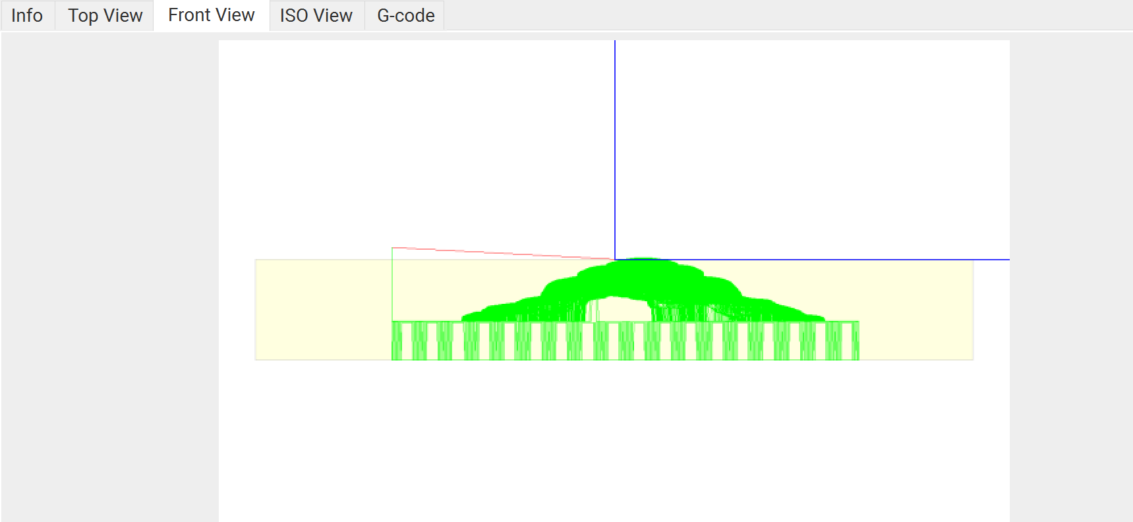Click the yellow stock area right of toolpath
The height and width of the screenshot is (522, 1133).
point(916,310)
